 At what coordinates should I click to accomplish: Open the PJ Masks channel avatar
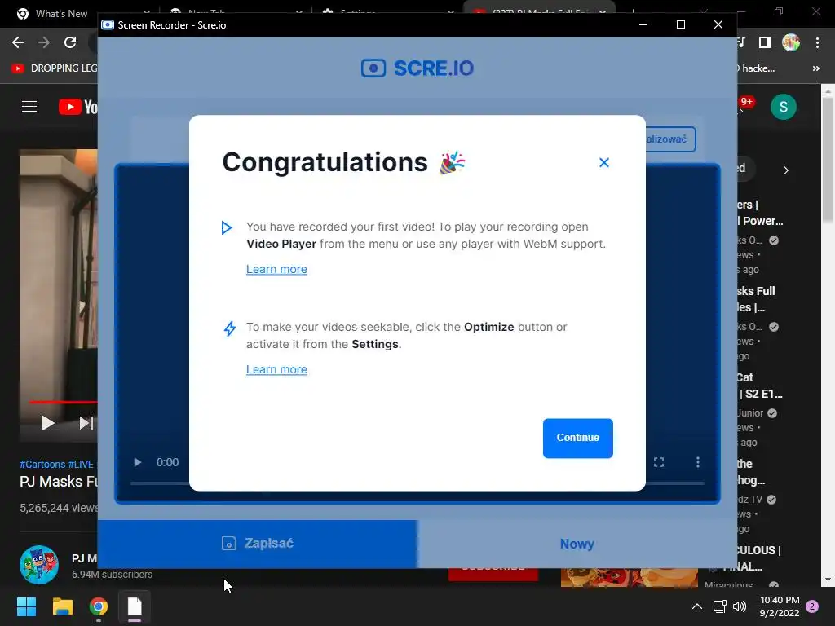(x=39, y=565)
